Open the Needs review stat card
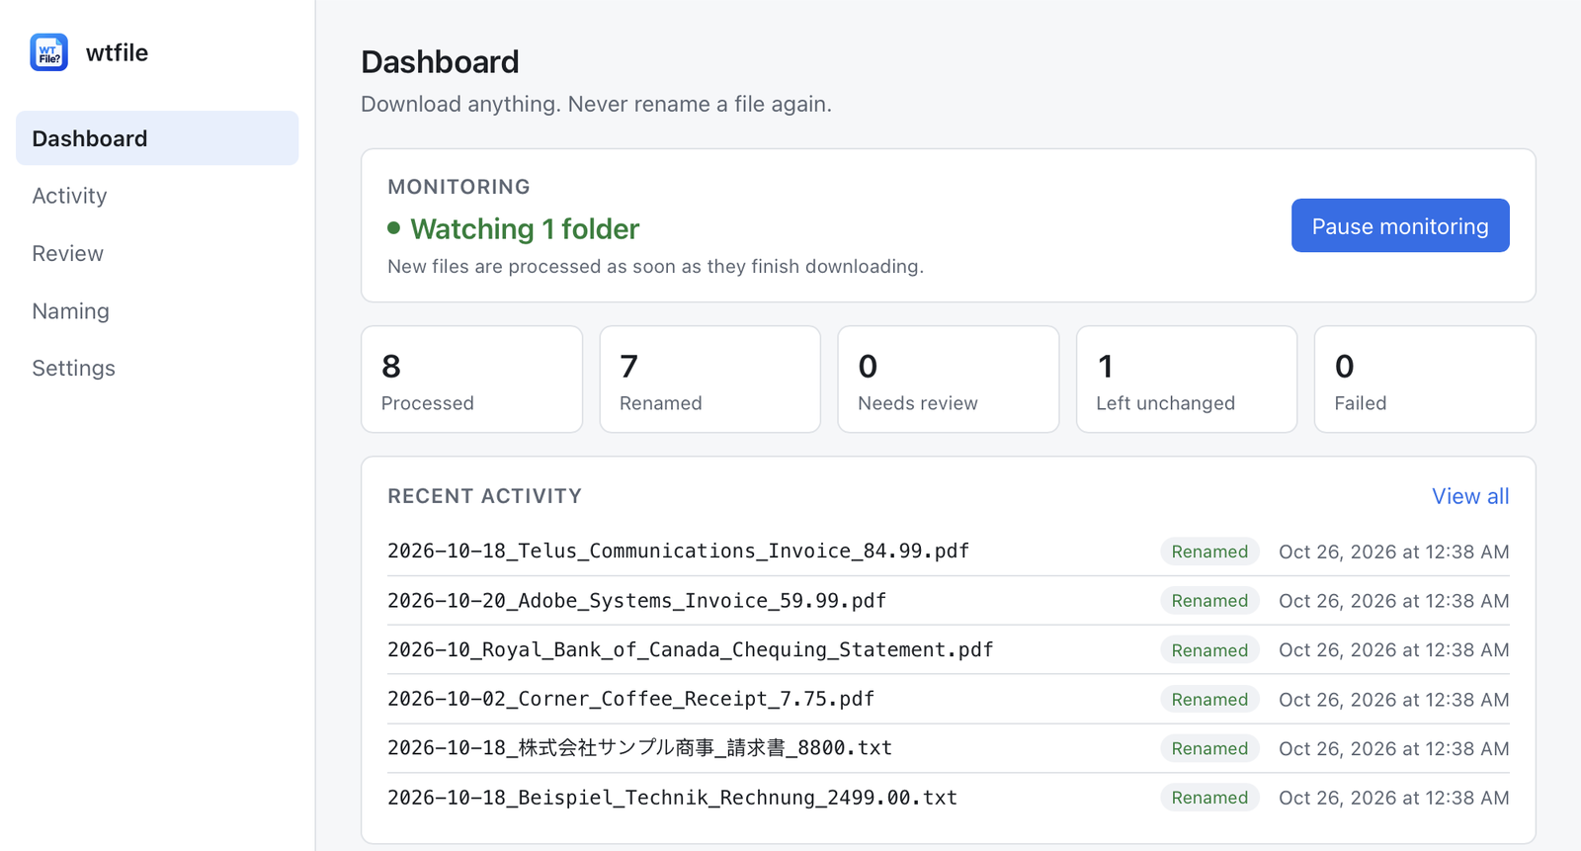This screenshot has width=1581, height=851. (x=949, y=380)
